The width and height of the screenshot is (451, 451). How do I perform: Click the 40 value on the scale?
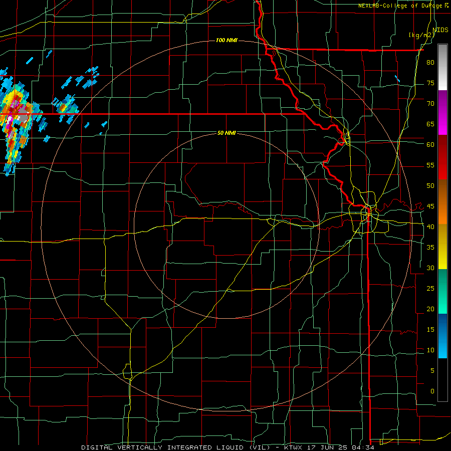[430, 227]
